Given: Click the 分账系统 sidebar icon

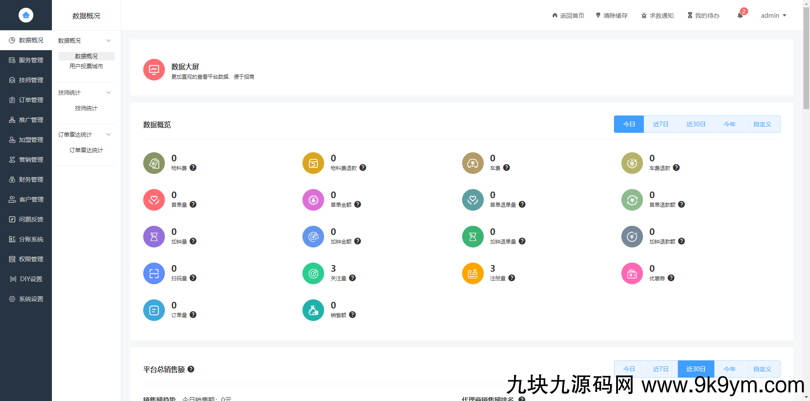Looking at the screenshot, I should click(26, 239).
